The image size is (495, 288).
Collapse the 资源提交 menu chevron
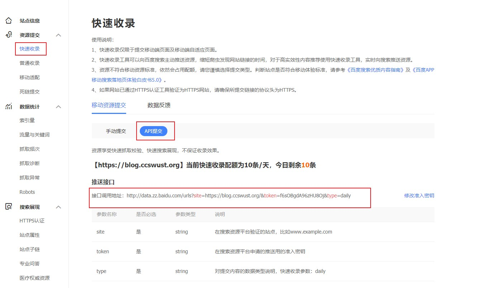59,35
